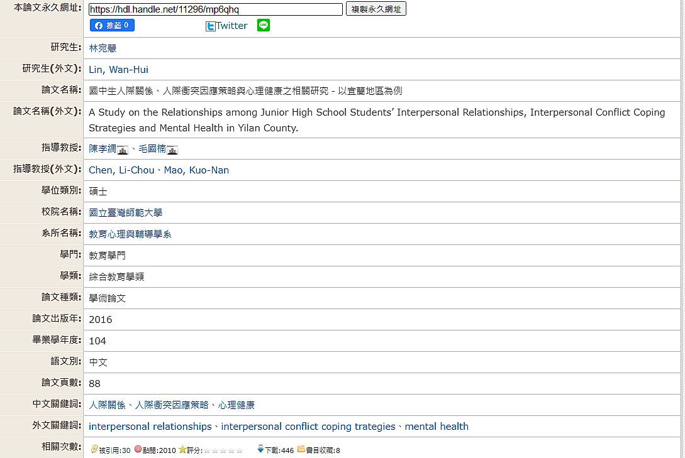Click the folder icon for 書目收藏

[301, 449]
